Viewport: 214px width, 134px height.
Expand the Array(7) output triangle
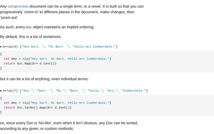pos(1,91)
